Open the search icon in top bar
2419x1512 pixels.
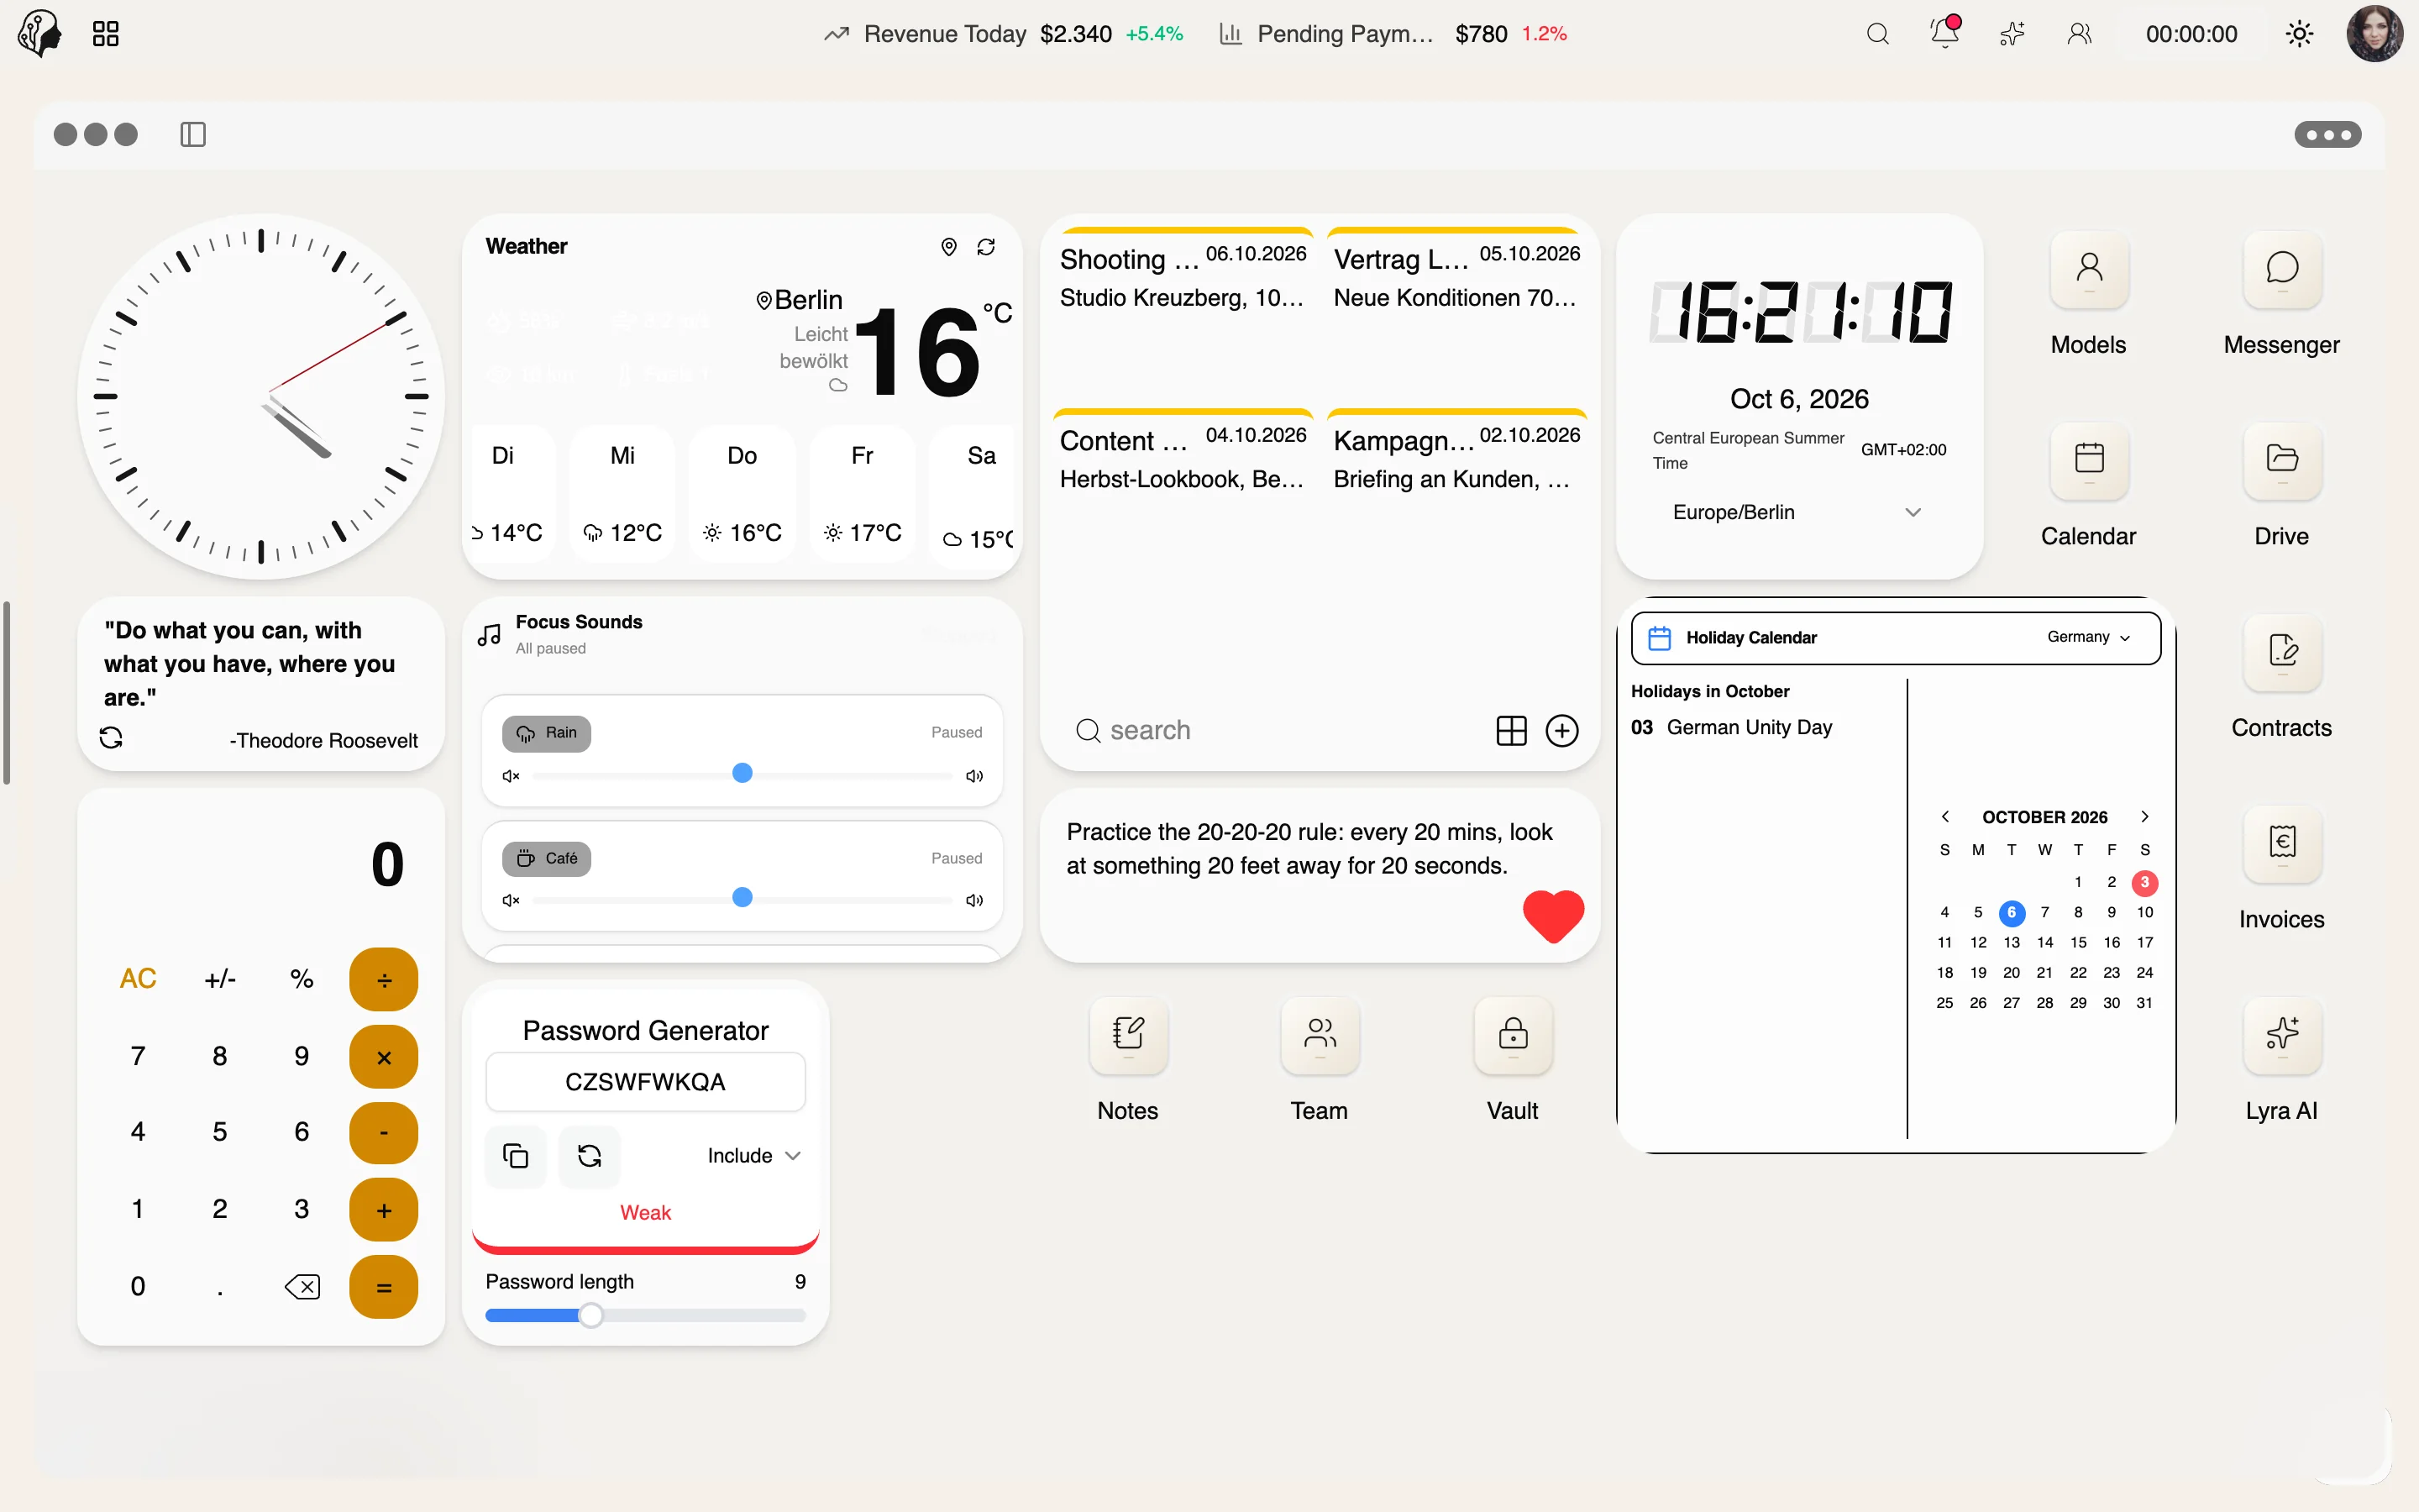(1877, 34)
